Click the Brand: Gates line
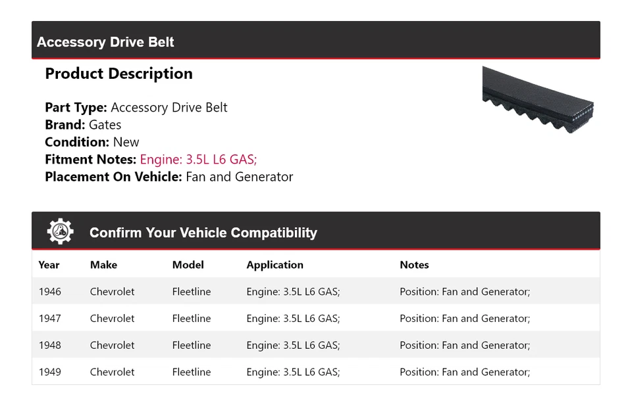 pos(83,125)
